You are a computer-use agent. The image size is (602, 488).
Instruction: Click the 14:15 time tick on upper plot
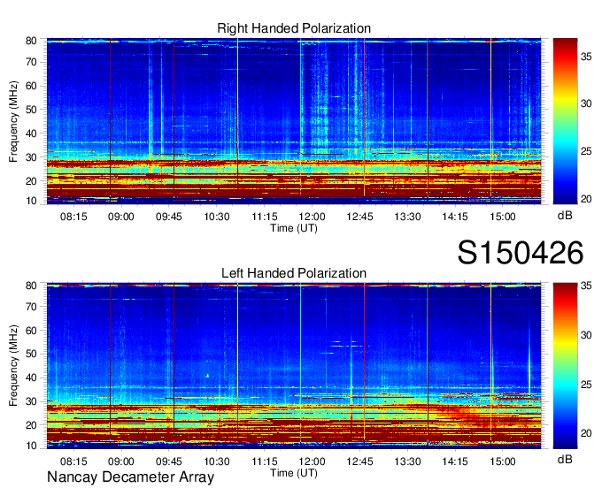pyautogui.click(x=455, y=217)
